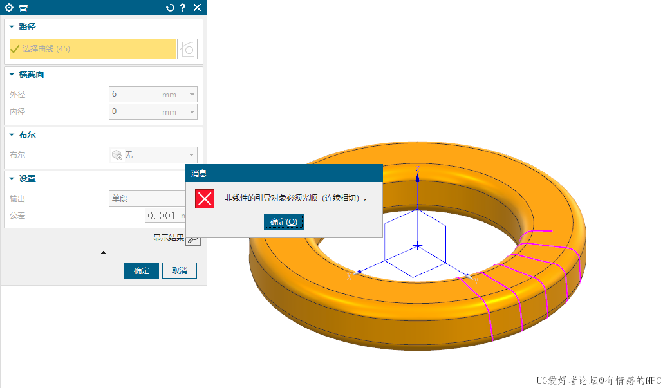Open help with the question mark icon
Viewport: 663px width, 388px height.
click(183, 8)
